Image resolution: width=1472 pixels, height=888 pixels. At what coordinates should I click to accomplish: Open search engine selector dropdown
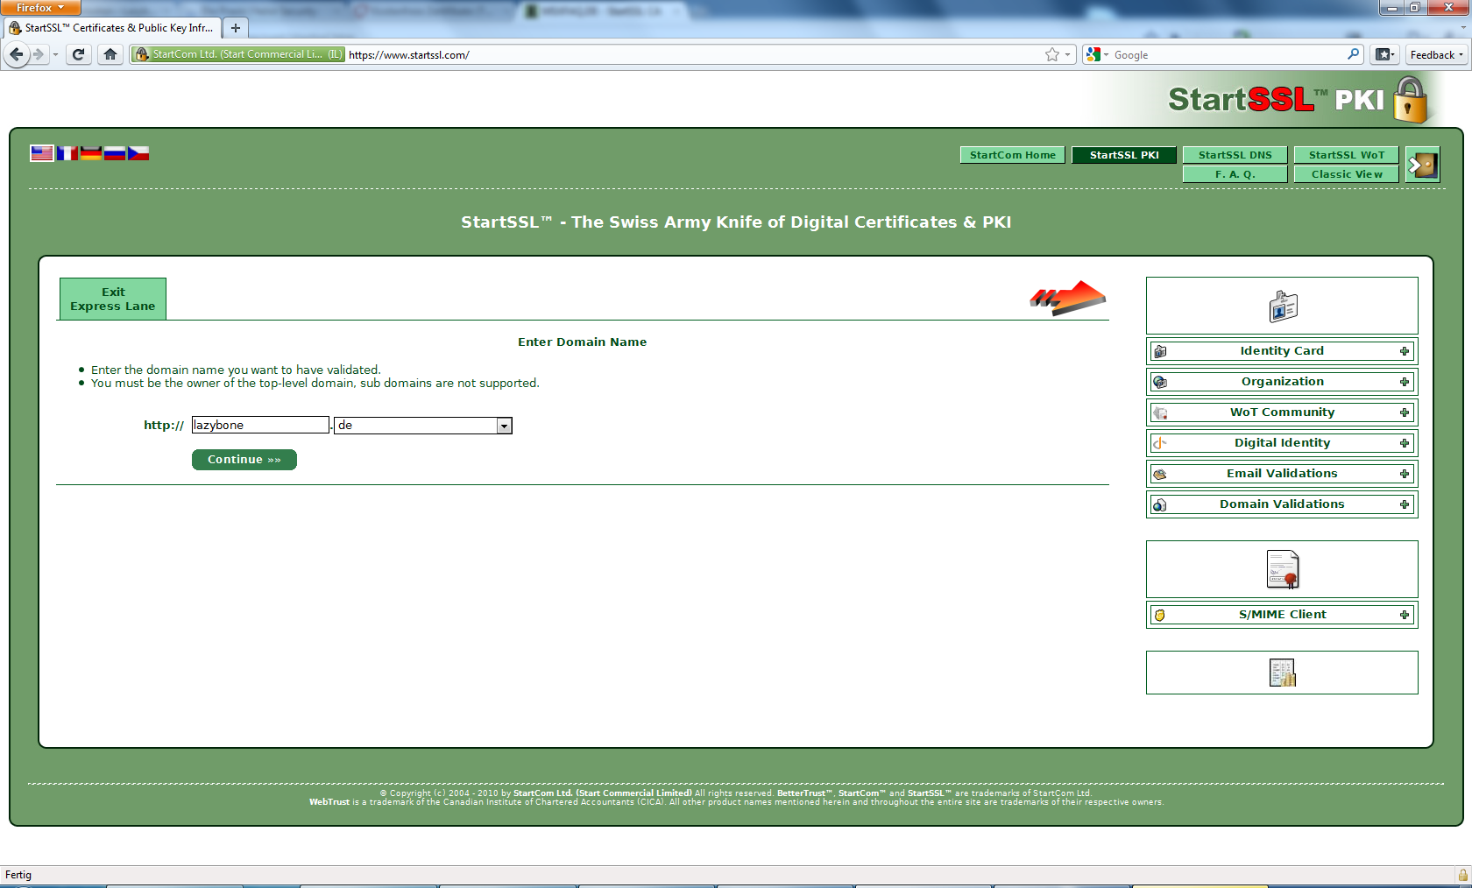(1098, 54)
